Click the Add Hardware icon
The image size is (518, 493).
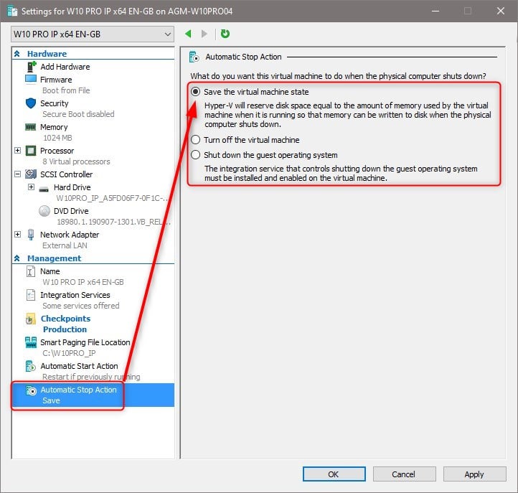click(x=32, y=67)
